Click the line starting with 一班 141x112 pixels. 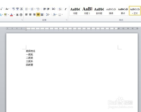(x=30, y=55)
